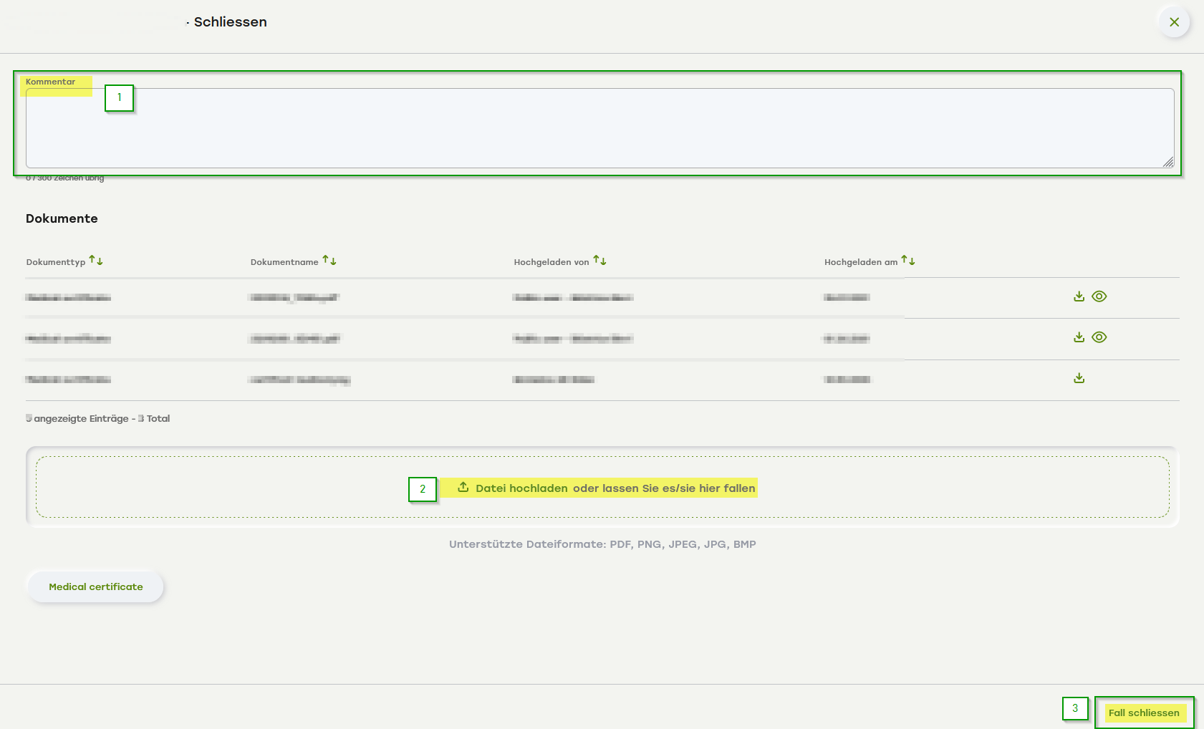The image size is (1204, 729).
Task: Sort table by Dokumentname arrows
Action: (329, 261)
